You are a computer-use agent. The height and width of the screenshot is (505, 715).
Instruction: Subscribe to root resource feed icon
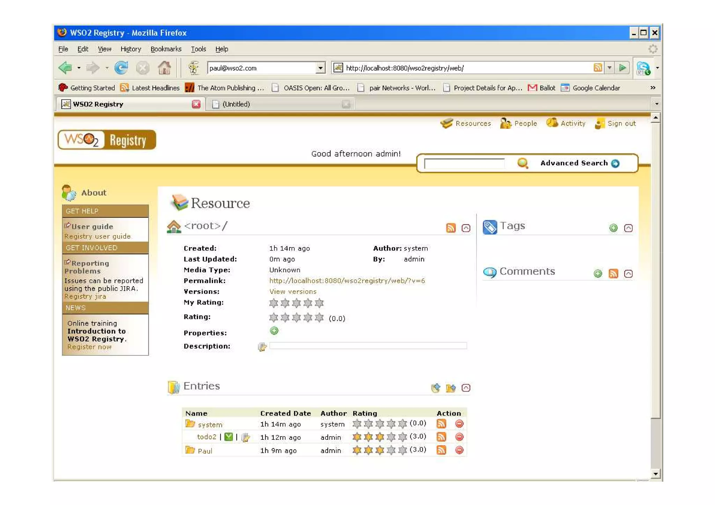point(451,228)
